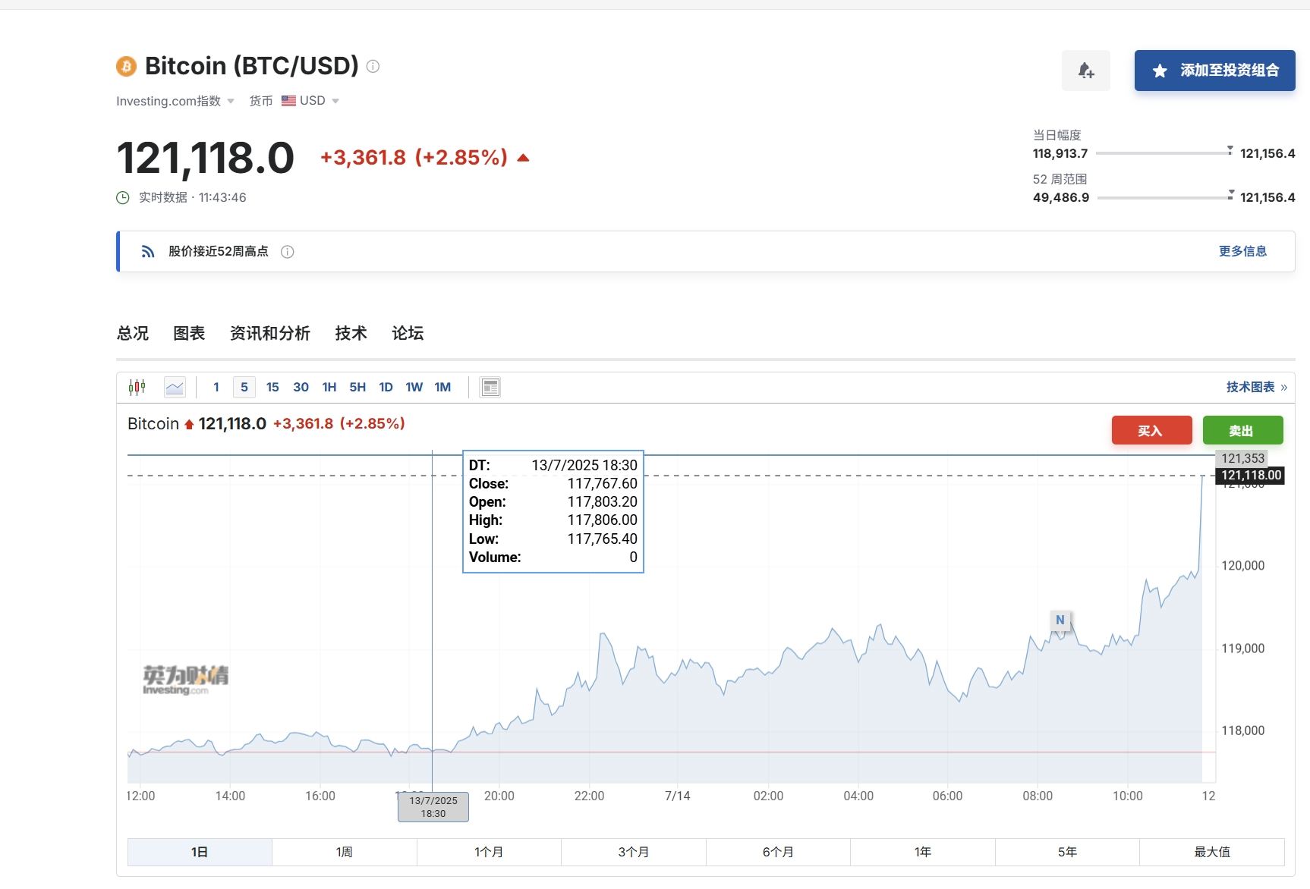Click the Close: 117,767.60 tooltip value

[x=603, y=484]
